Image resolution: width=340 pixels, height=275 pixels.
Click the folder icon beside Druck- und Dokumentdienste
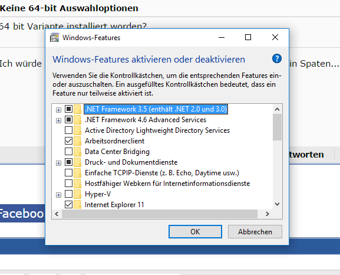point(77,162)
